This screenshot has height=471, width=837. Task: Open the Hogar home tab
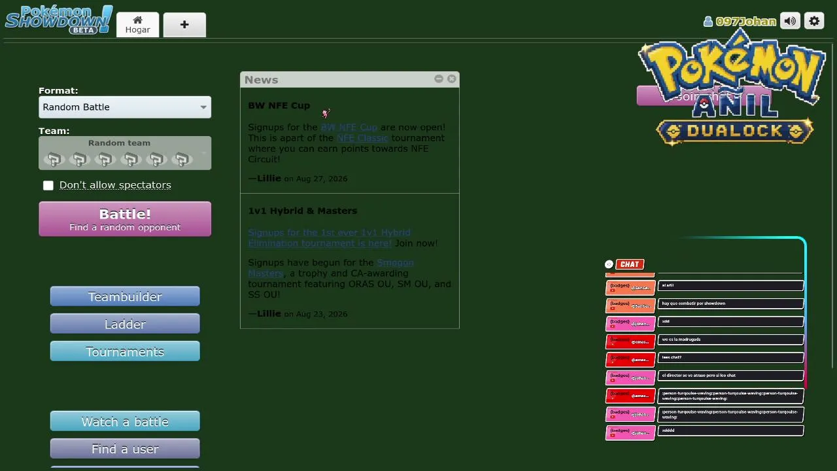(138, 25)
